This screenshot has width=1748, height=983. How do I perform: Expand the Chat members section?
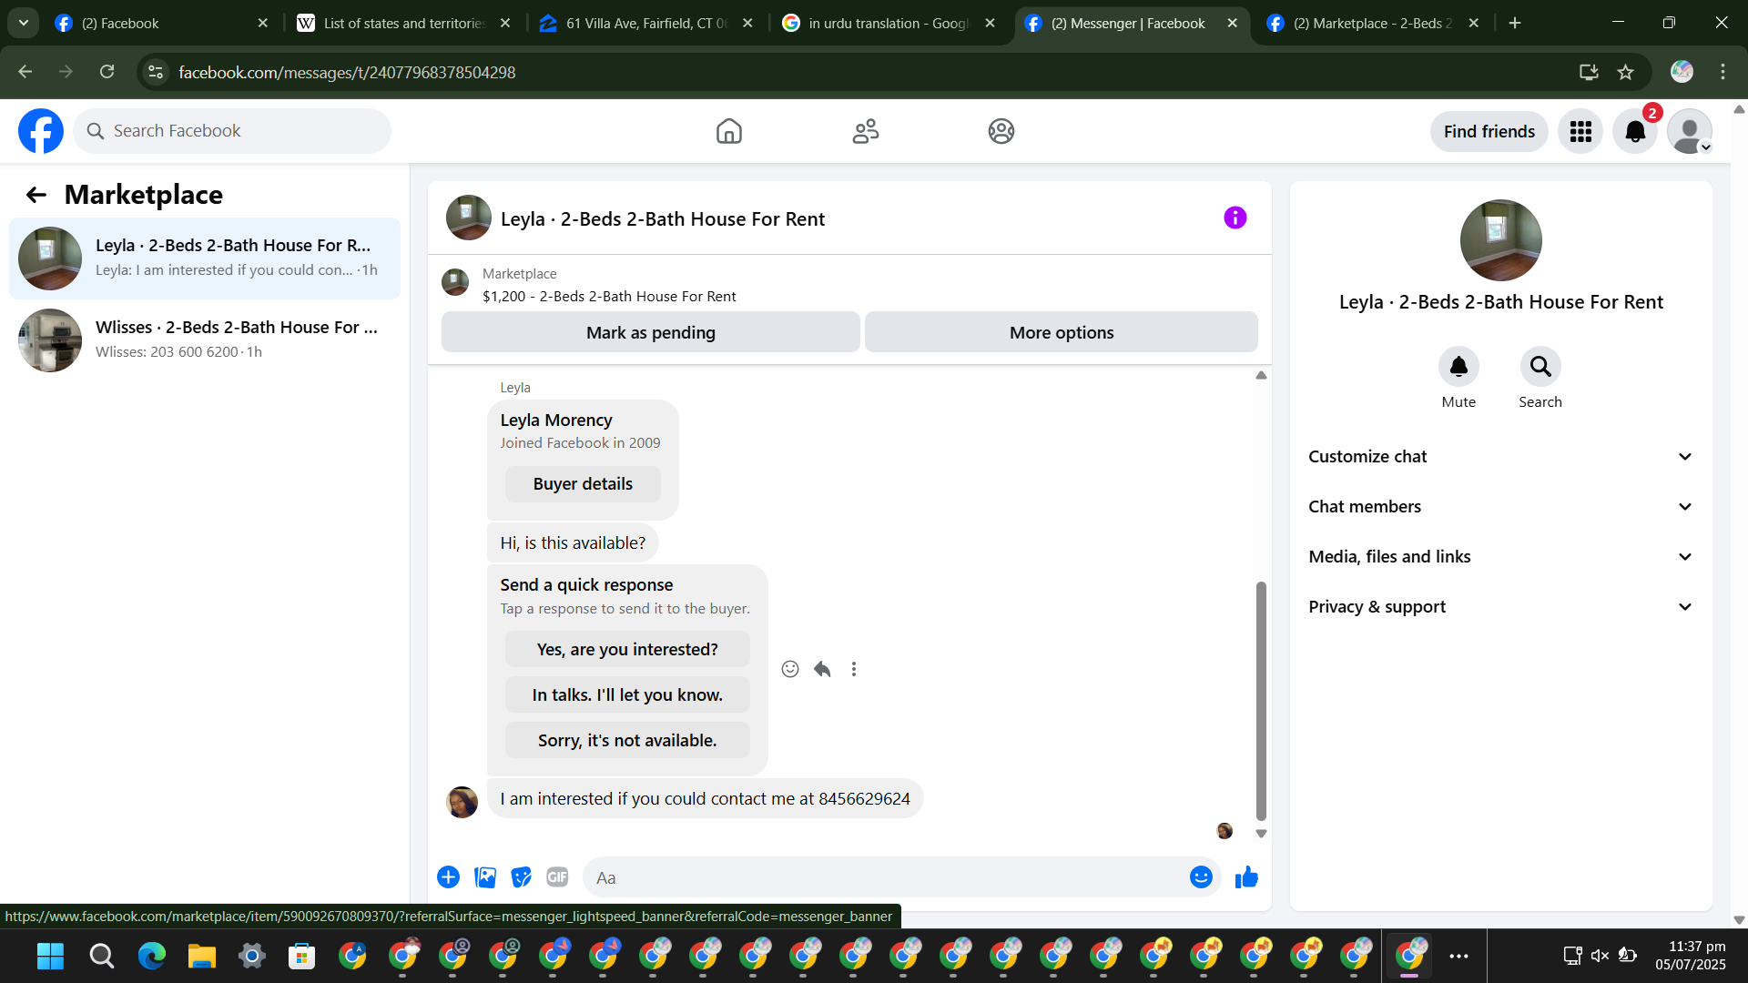pos(1500,507)
